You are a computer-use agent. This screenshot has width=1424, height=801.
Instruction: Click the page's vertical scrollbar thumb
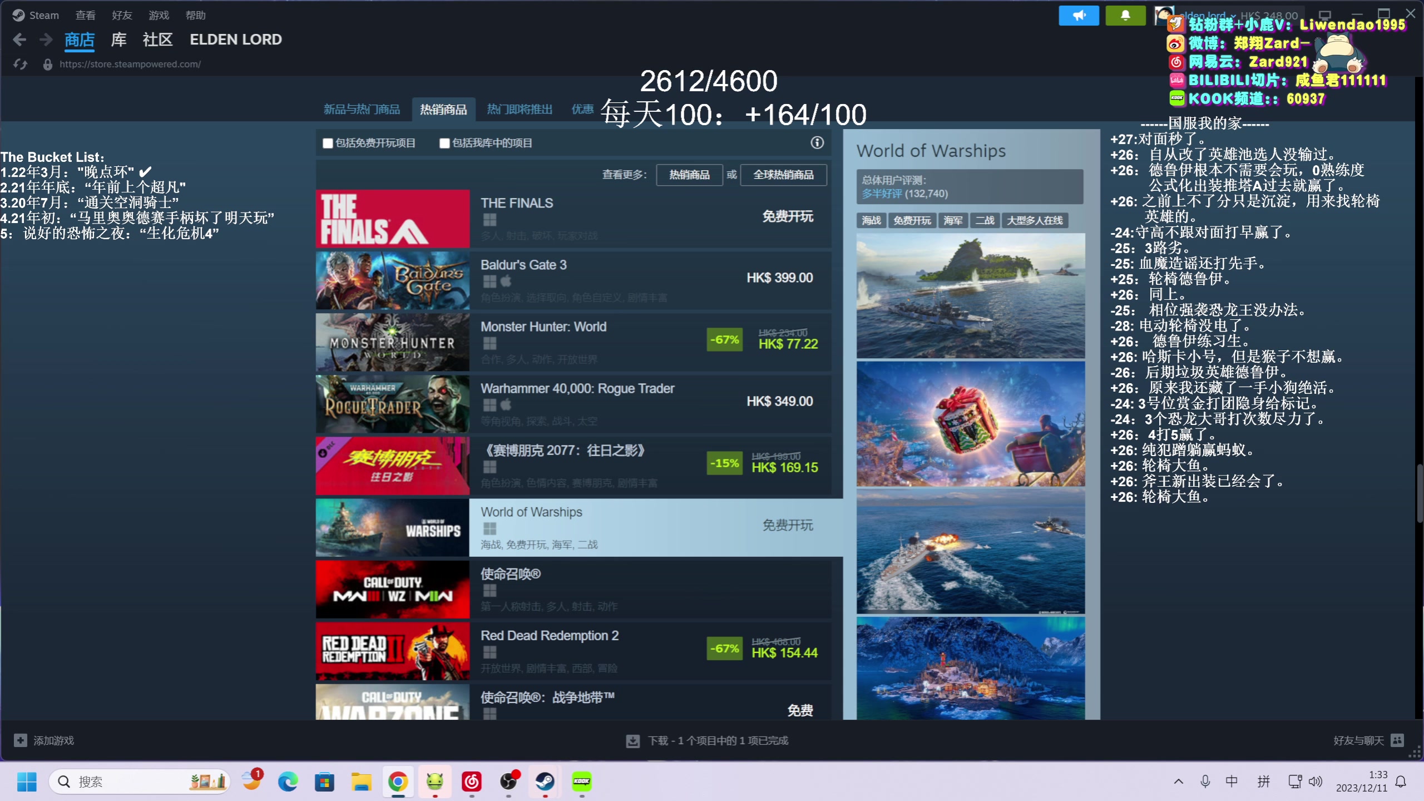click(1419, 492)
